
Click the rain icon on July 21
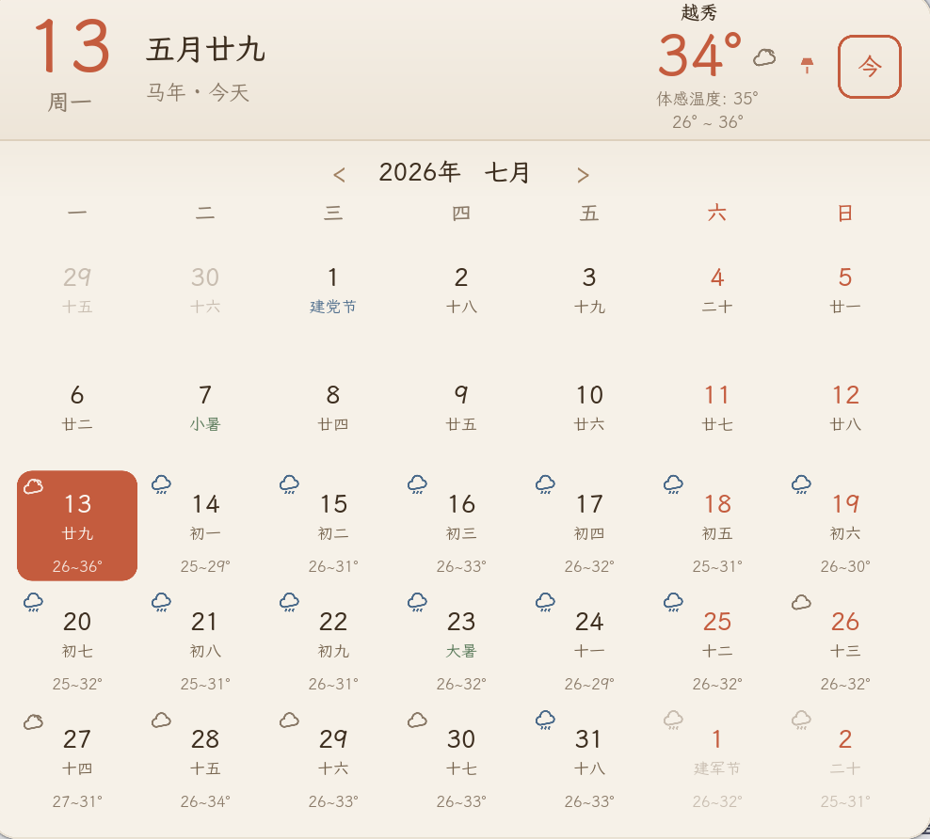click(161, 603)
